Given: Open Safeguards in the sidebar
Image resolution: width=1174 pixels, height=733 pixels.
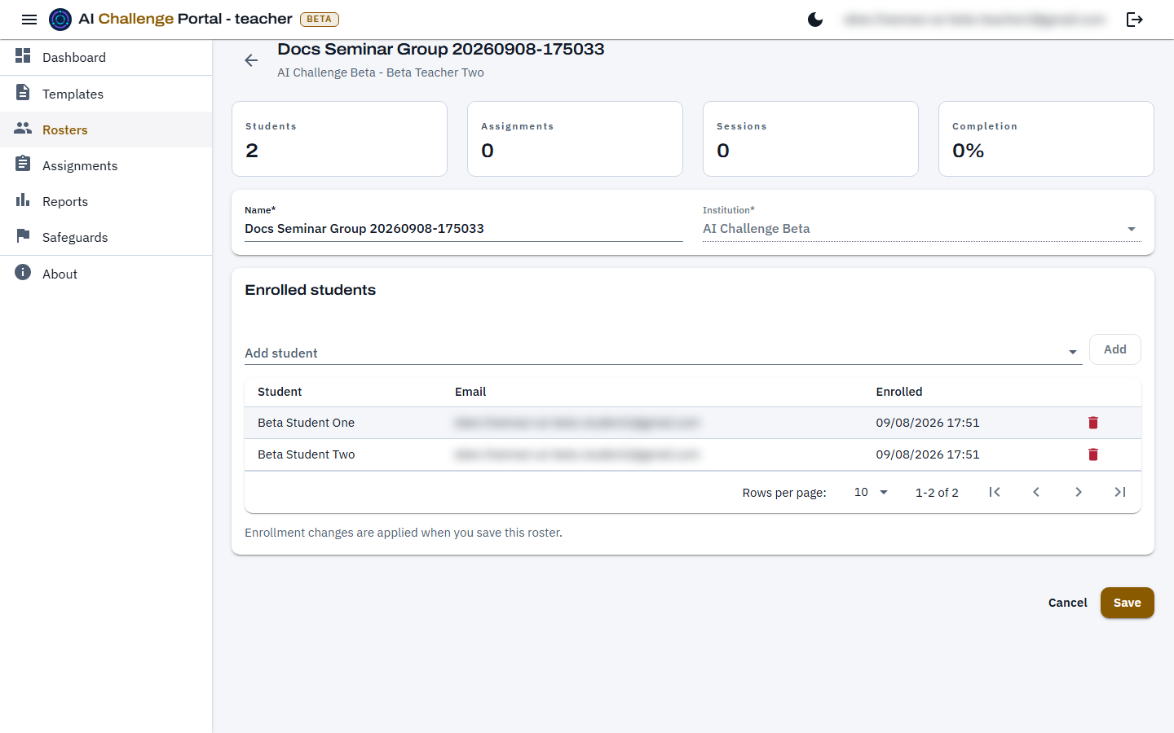Looking at the screenshot, I should (106, 237).
